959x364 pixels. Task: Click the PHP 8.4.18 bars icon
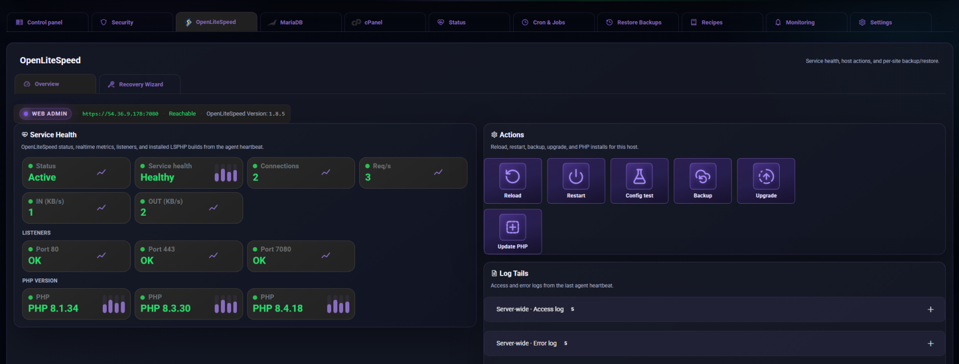338,304
